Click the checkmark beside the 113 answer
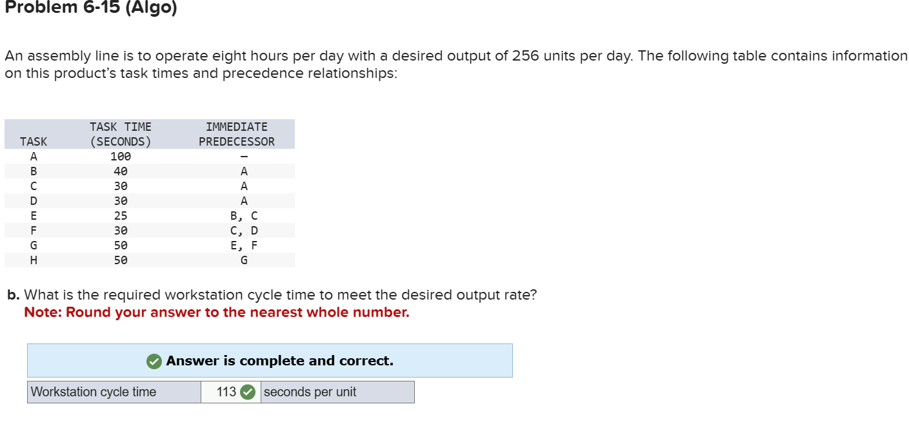The width and height of the screenshot is (909, 433). (x=247, y=392)
